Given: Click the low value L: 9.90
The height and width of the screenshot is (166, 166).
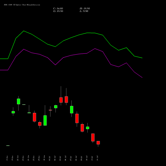Looking at the screenshot, I should pos(84,11).
